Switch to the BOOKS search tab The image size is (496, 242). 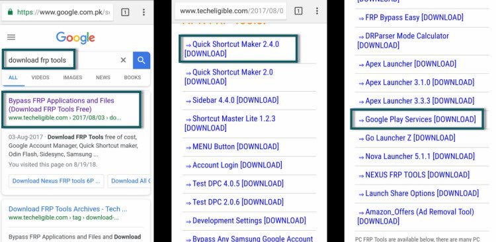point(132,77)
